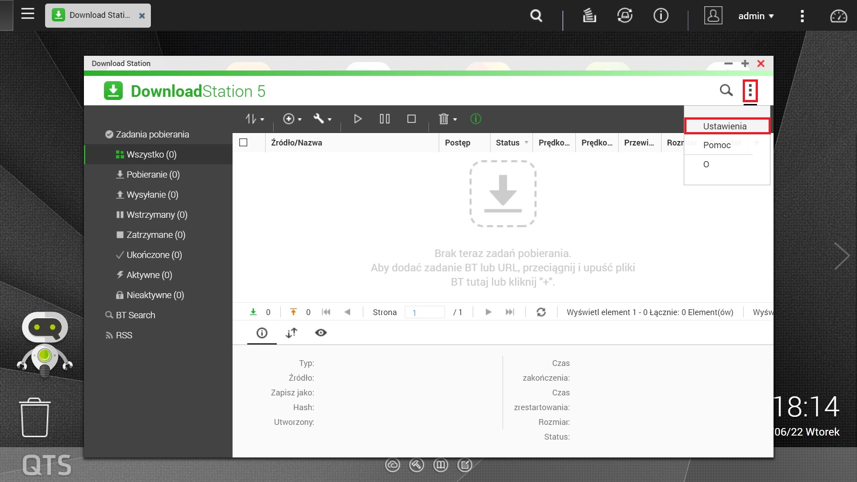Screen dimensions: 857x482
Task: Click the Qboost robot assistant
Action: pyautogui.click(x=45, y=344)
